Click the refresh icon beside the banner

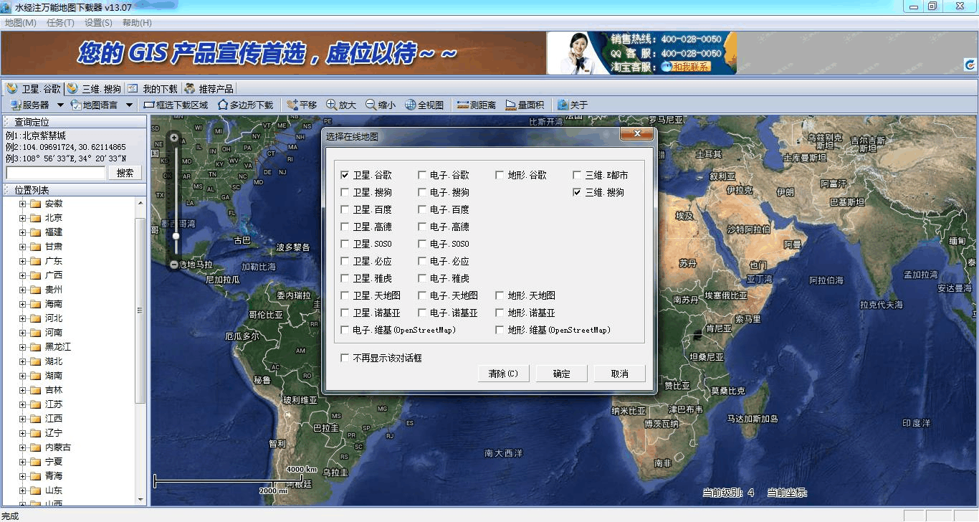pos(970,65)
